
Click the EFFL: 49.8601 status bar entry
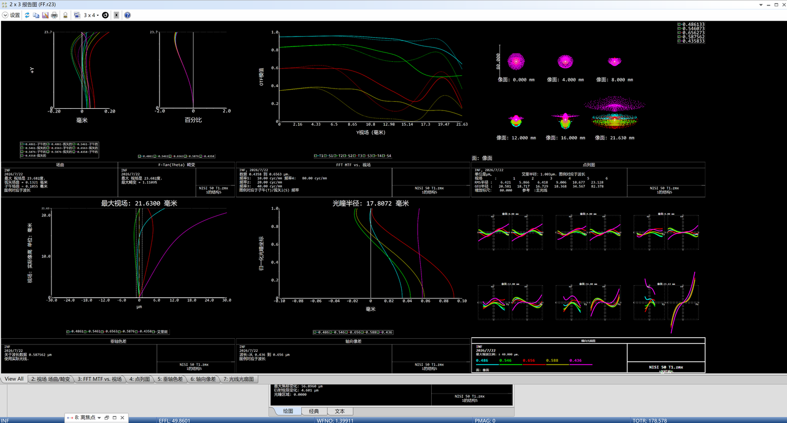174,420
